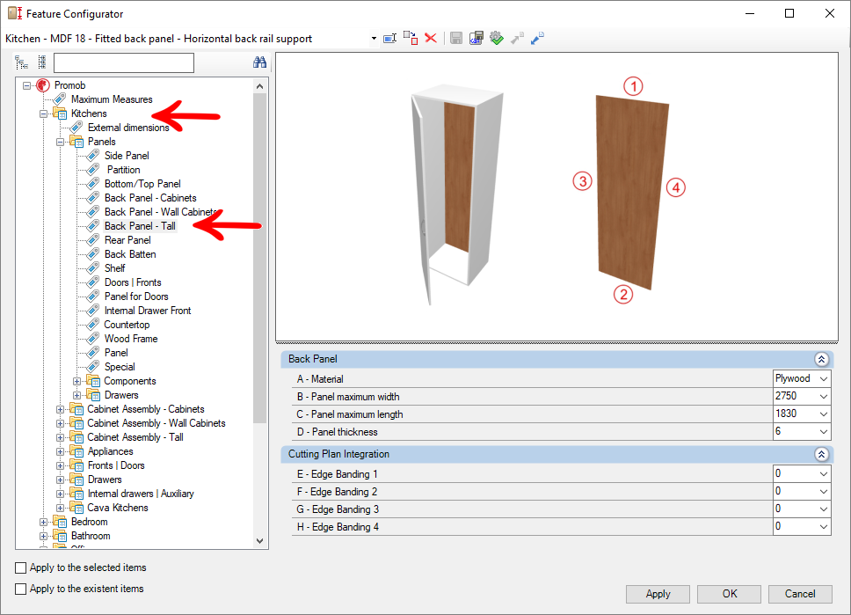Select Side Panel tree item
The height and width of the screenshot is (615, 851).
coord(127,156)
